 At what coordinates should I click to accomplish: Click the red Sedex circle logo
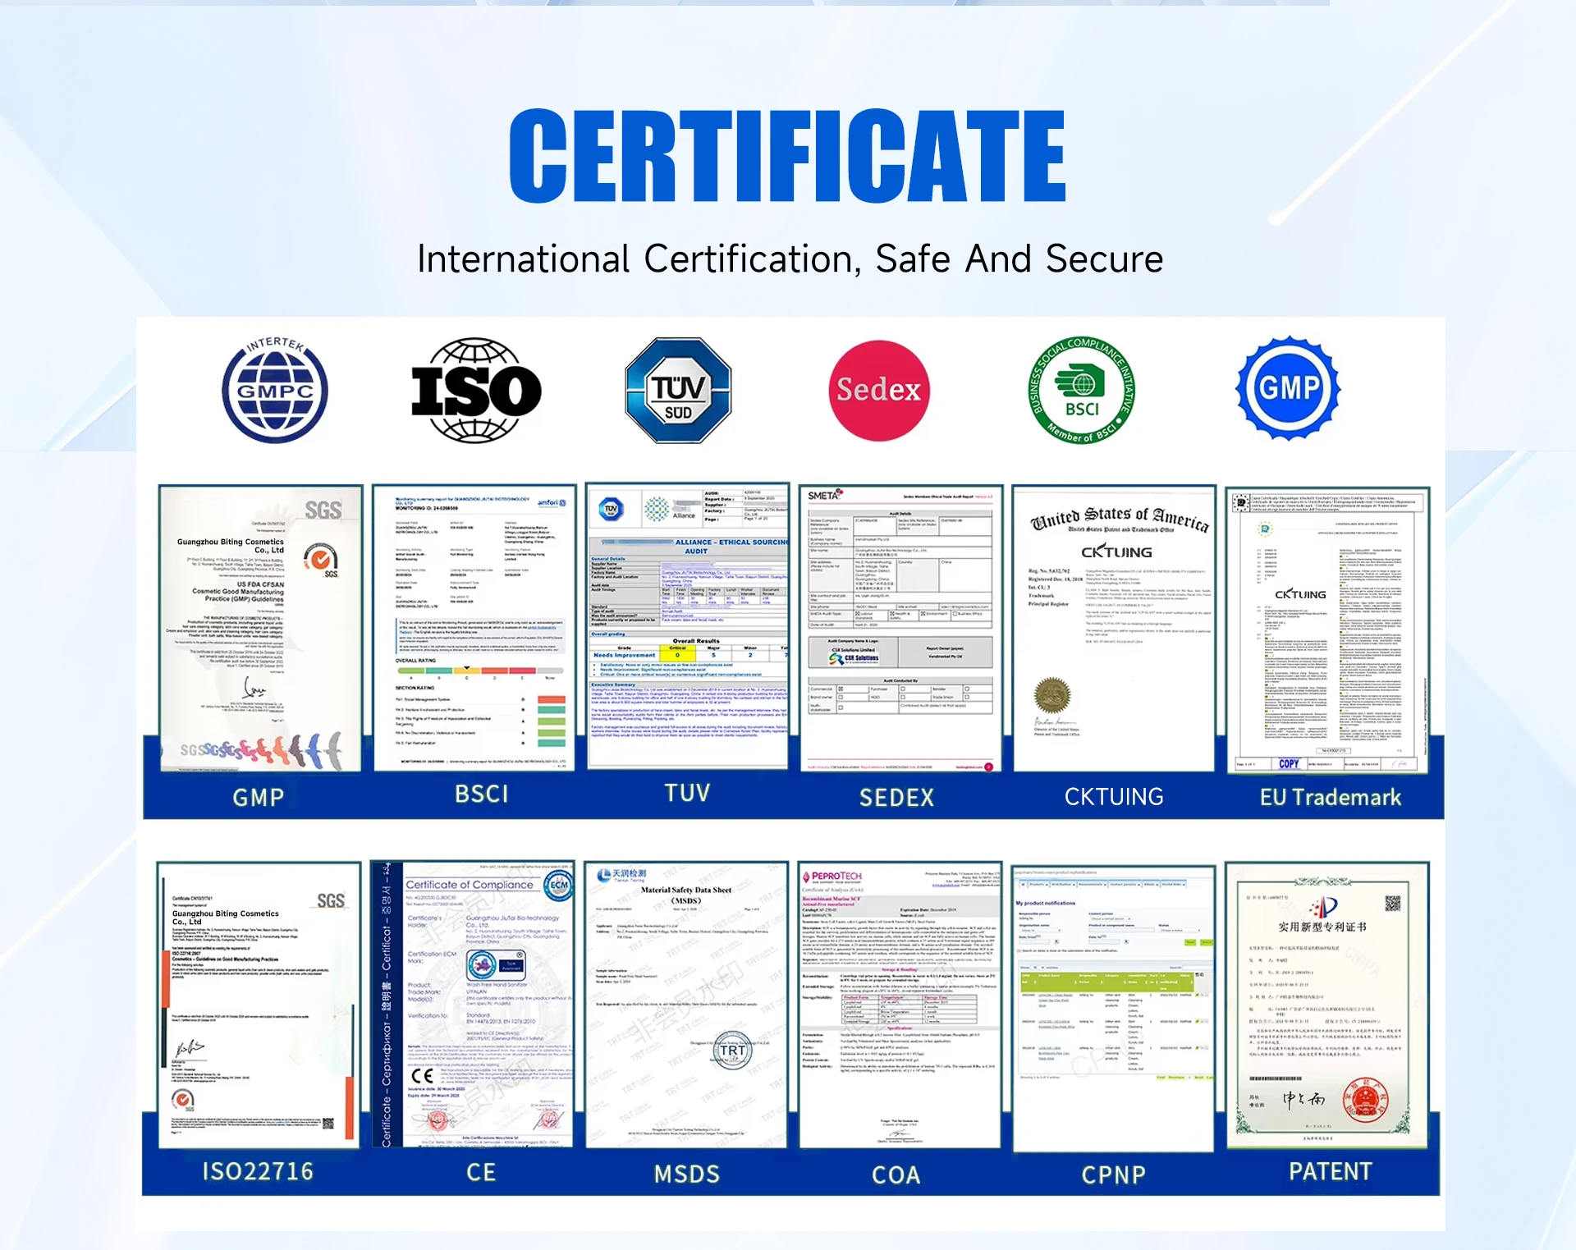point(879,390)
